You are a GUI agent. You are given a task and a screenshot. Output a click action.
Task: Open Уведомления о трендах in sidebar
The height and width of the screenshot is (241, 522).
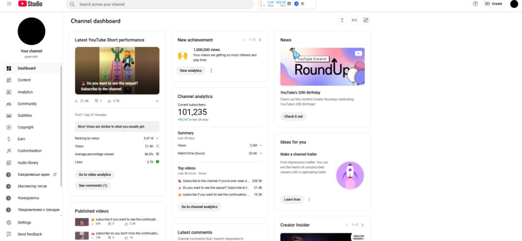click(31, 210)
